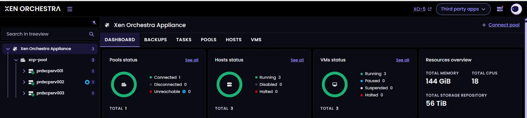The height and width of the screenshot is (118, 527).
Task: Select prdxcpsrv003 host in treeview
Action: coord(50,93)
